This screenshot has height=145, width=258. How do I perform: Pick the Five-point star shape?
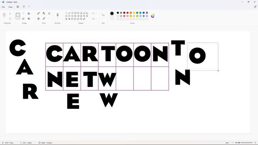click(x=66, y=19)
